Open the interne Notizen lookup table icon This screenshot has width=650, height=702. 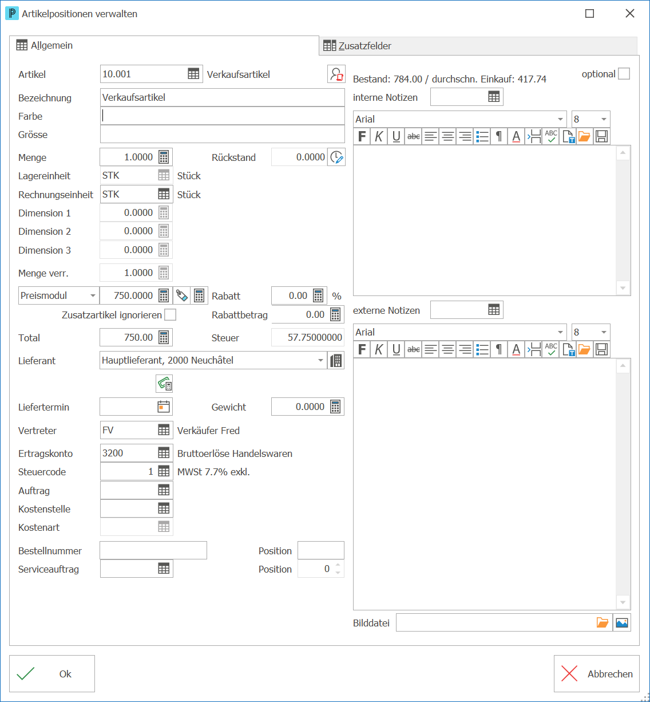click(x=494, y=97)
